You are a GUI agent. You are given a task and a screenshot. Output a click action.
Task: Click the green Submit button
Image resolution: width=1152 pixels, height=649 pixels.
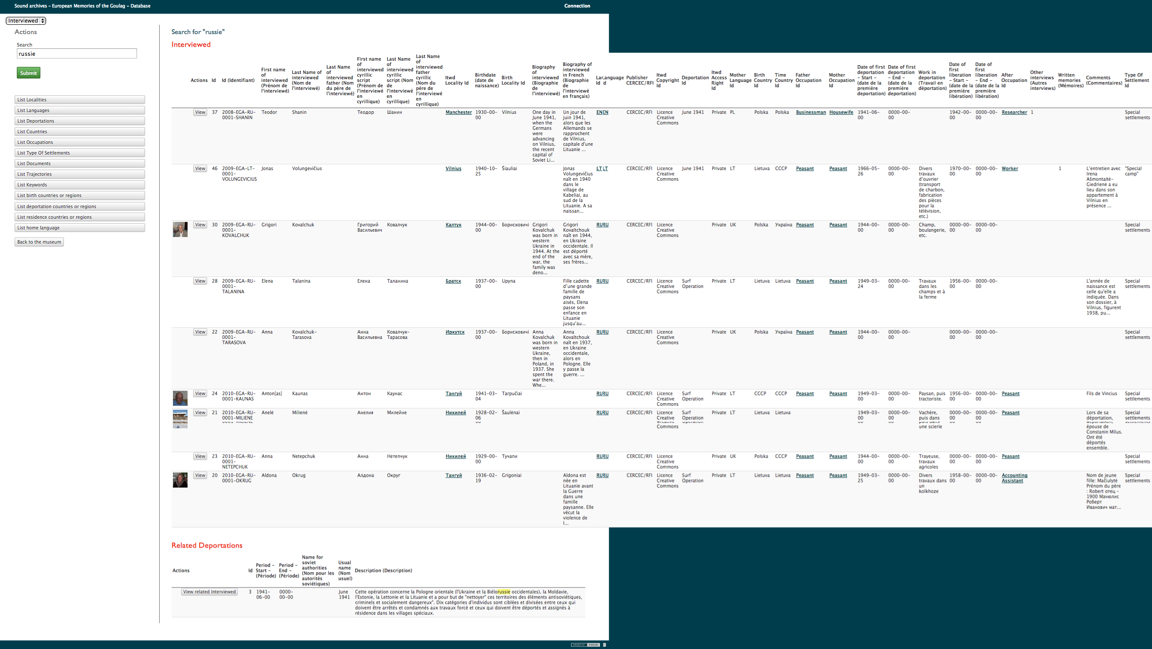pyautogui.click(x=29, y=73)
